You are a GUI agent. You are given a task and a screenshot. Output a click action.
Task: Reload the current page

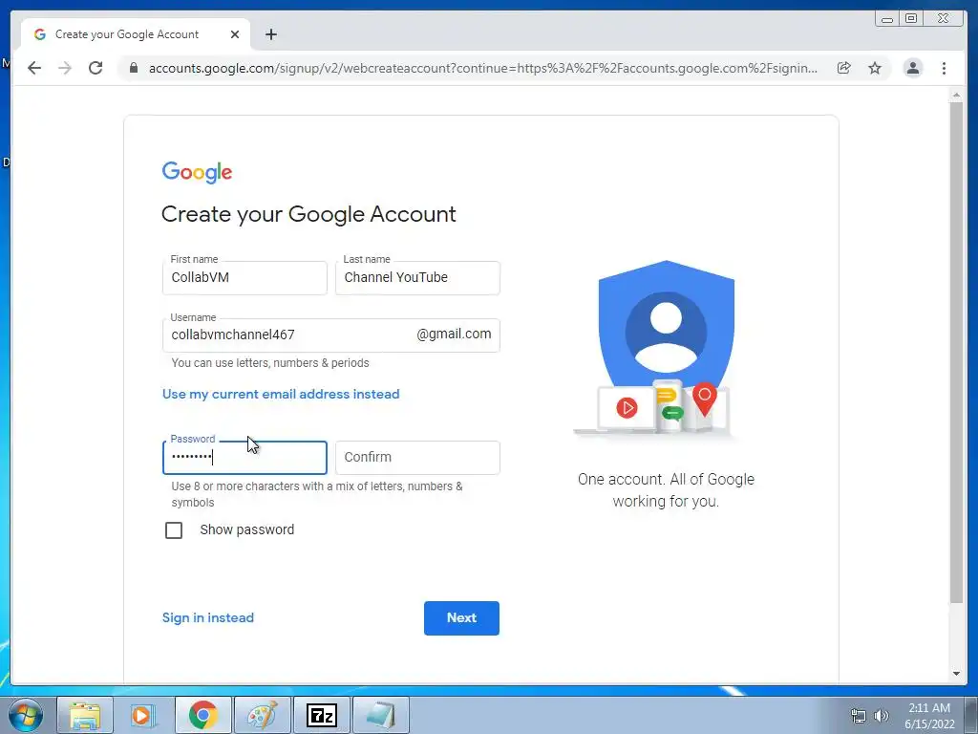[x=96, y=68]
